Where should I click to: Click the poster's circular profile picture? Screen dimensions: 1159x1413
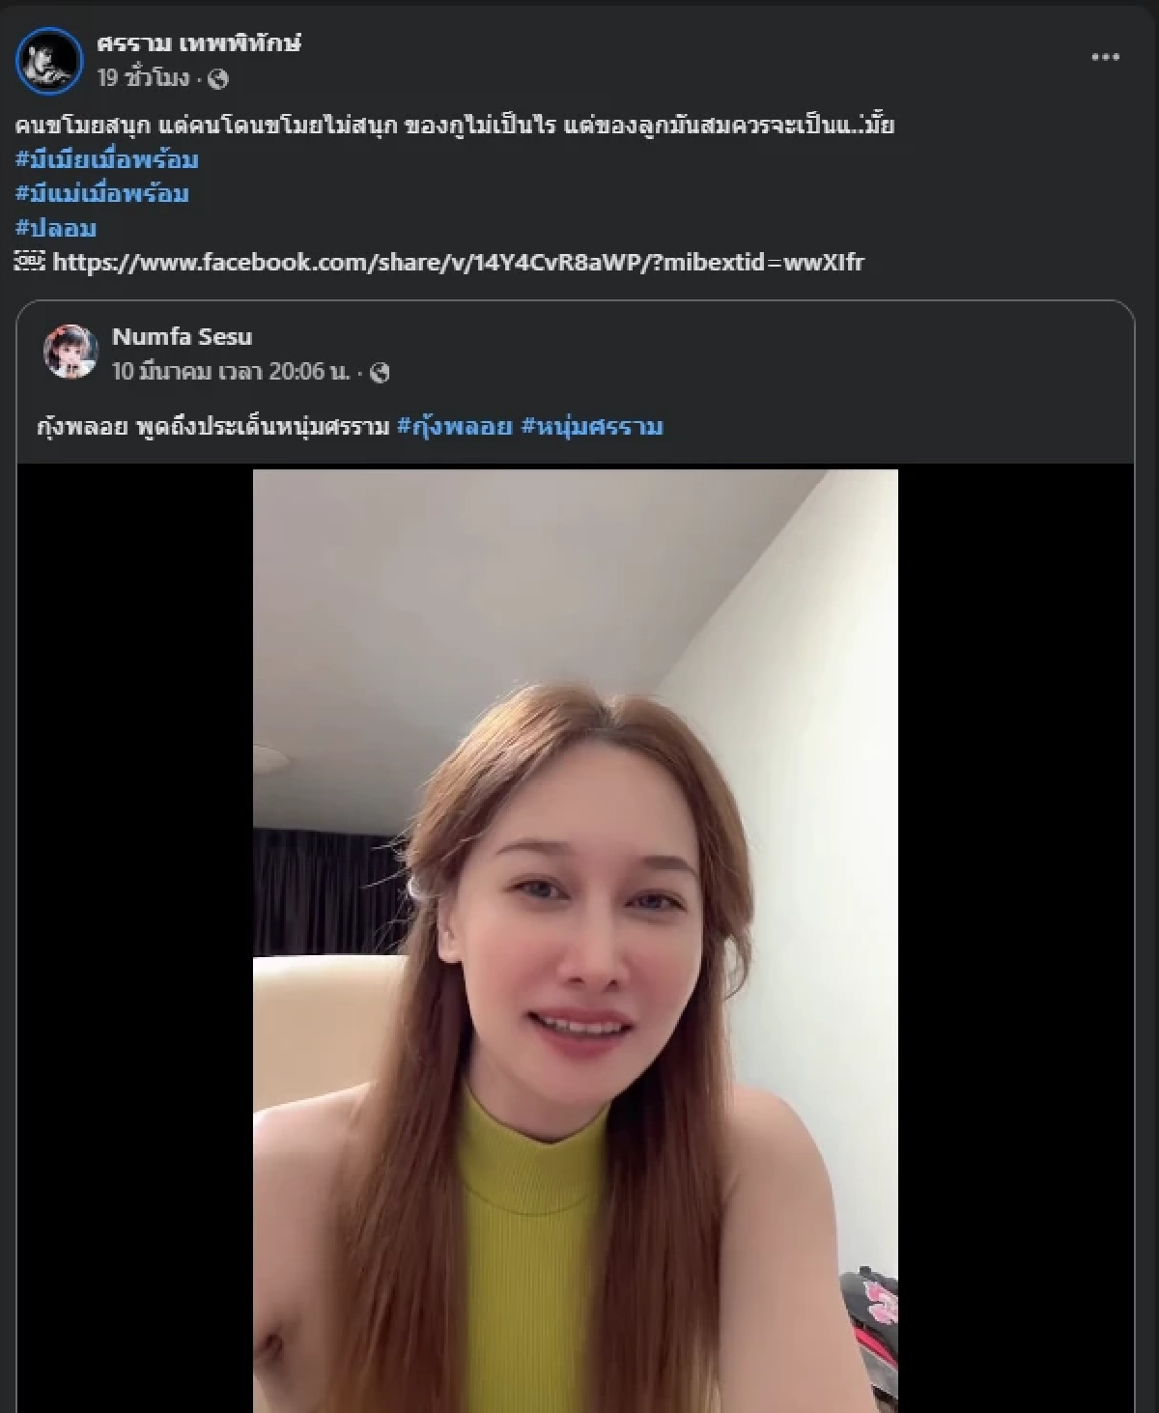click(x=49, y=60)
